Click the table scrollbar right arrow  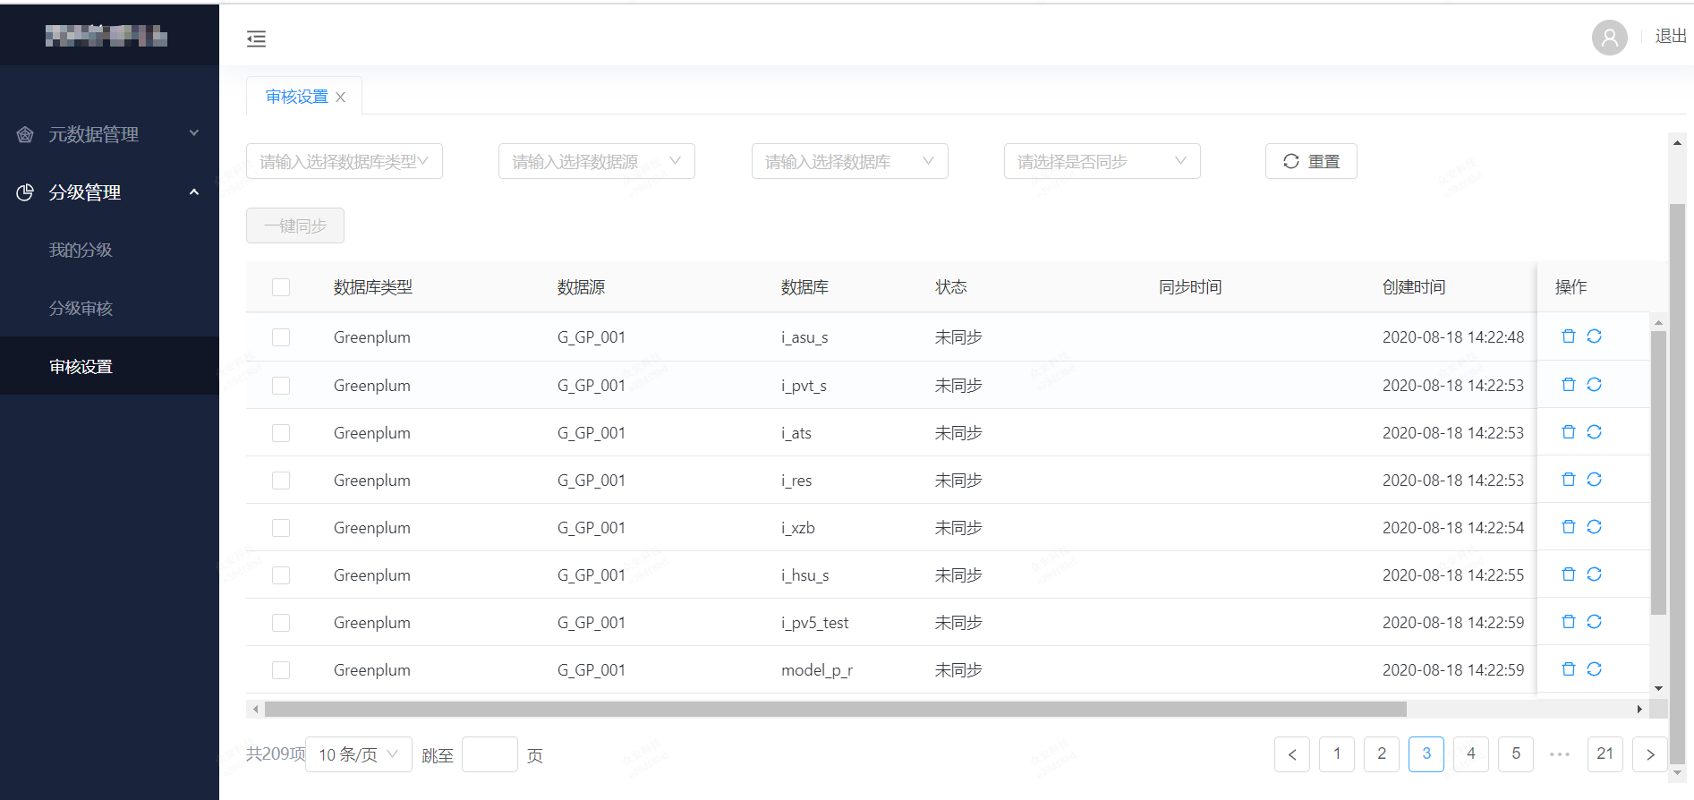tap(1639, 710)
